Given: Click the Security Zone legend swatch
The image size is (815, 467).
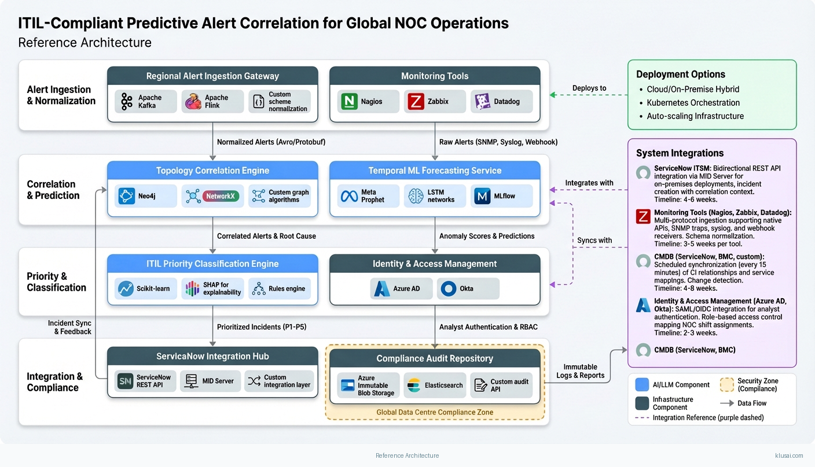Looking at the screenshot, I should click(x=726, y=385).
